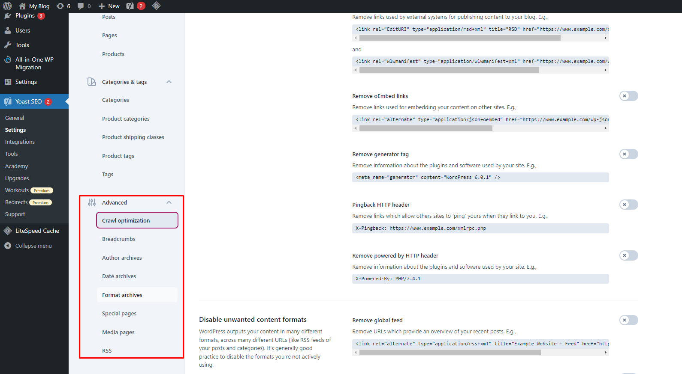Click the Advanced sliders icon
682x374 pixels.
point(92,202)
